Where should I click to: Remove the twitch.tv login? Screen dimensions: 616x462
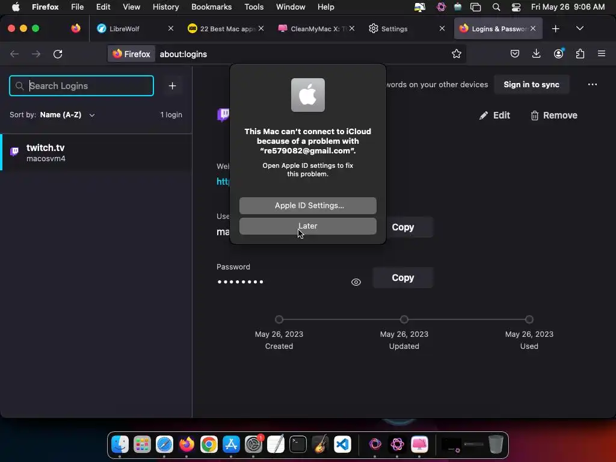tap(554, 115)
